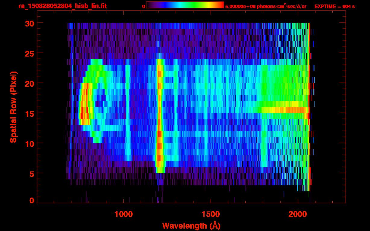Click the Spatial Row (Pixel) axis label
The width and height of the screenshot is (370, 231).
pyautogui.click(x=13, y=107)
